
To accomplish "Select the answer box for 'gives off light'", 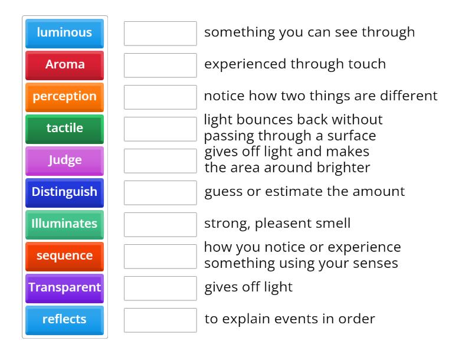I will (x=160, y=288).
